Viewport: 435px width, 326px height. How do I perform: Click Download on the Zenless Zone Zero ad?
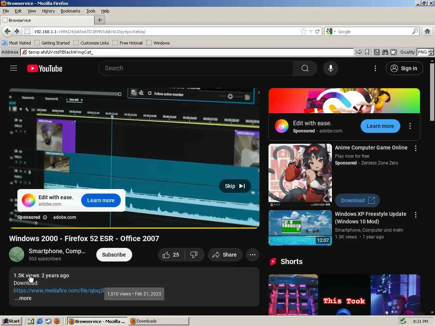(x=357, y=200)
